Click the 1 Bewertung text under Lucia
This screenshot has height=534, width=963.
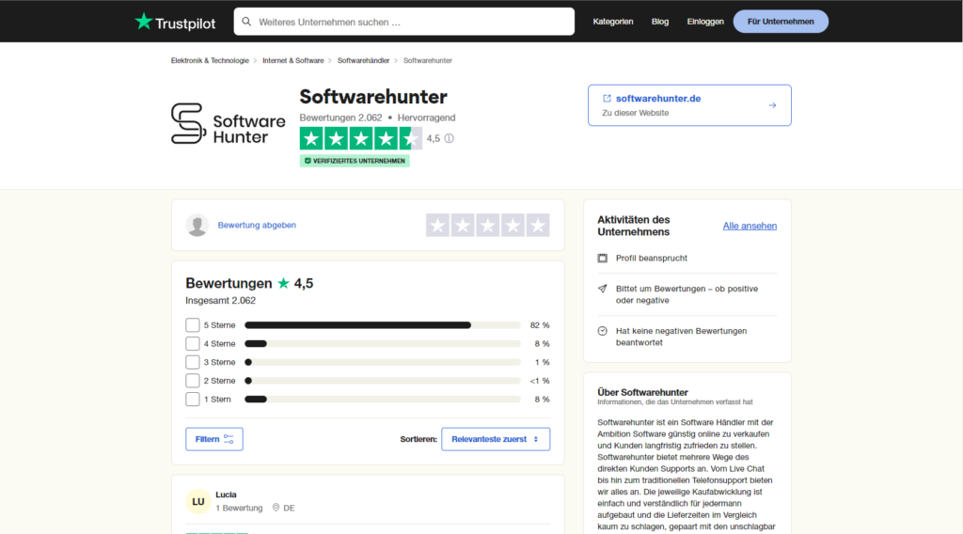click(x=239, y=509)
